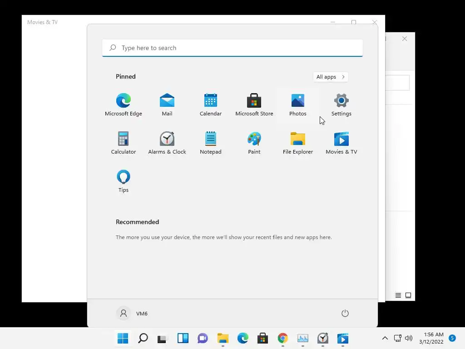
Task: Switch to Movies & TV taskbar icon
Action: click(x=342, y=338)
